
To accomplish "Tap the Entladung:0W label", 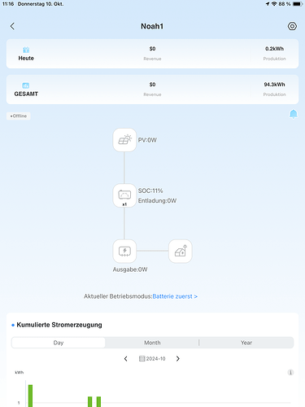I will point(157,201).
